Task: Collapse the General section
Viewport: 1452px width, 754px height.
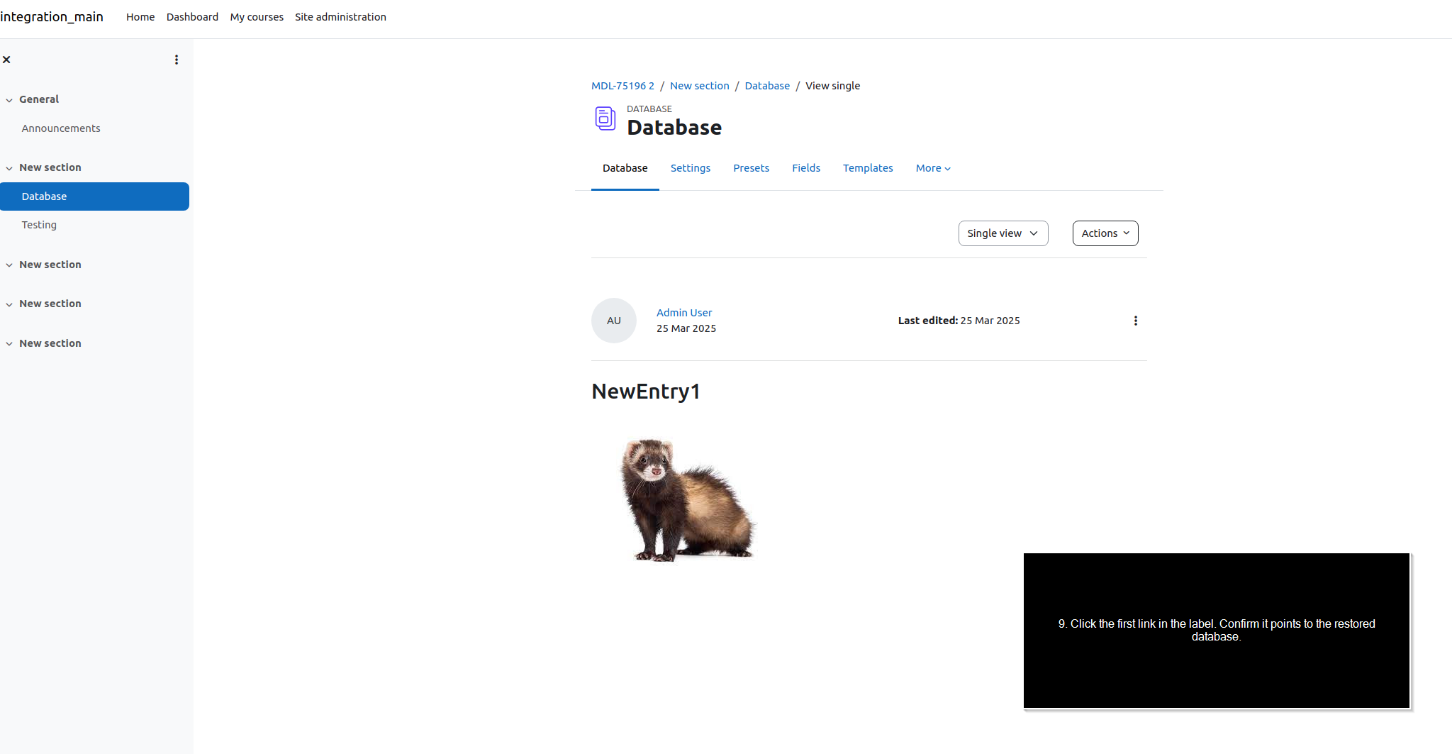Action: coord(9,100)
